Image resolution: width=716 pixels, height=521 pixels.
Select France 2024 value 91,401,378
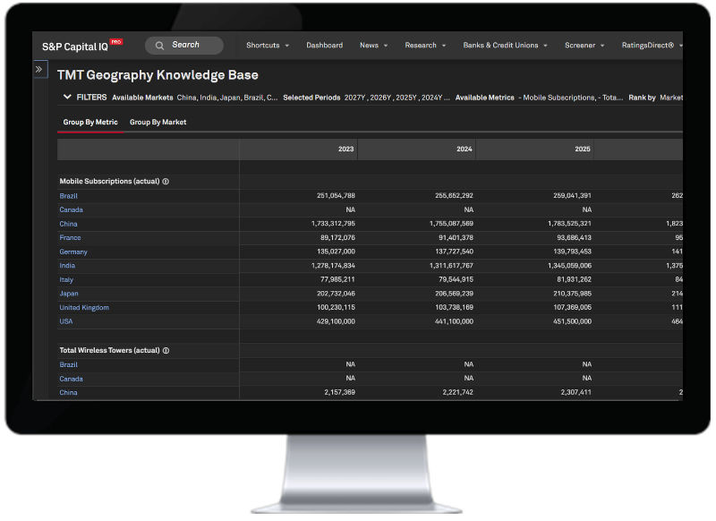[x=456, y=238]
